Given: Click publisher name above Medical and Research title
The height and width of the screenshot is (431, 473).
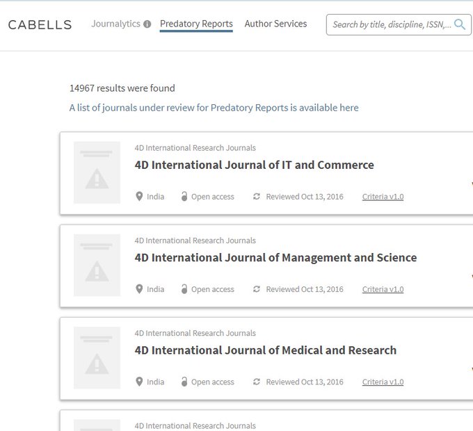Looking at the screenshot, I should [195, 333].
